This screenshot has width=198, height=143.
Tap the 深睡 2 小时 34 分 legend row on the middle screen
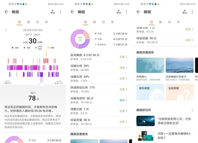111,34
